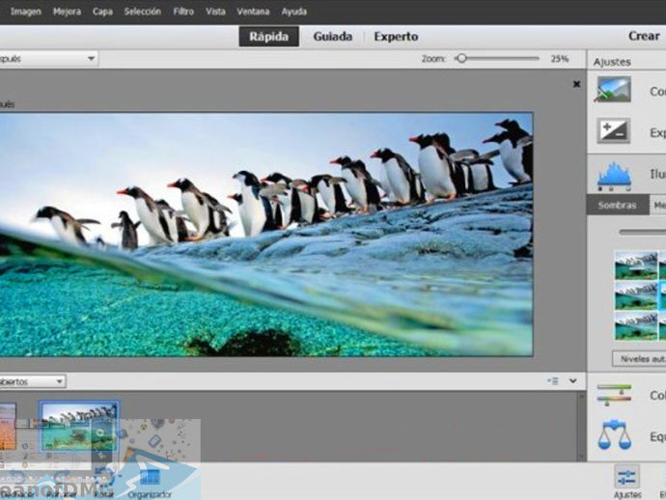Close the open image with the X

point(576,84)
